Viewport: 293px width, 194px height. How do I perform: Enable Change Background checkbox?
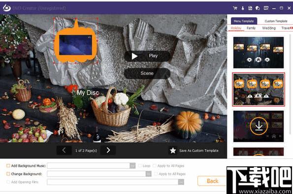coord(8,174)
